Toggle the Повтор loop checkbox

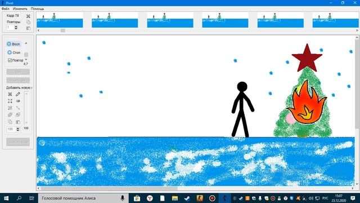15,60
